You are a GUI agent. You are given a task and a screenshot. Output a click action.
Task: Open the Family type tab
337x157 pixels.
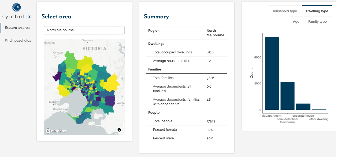(317, 22)
